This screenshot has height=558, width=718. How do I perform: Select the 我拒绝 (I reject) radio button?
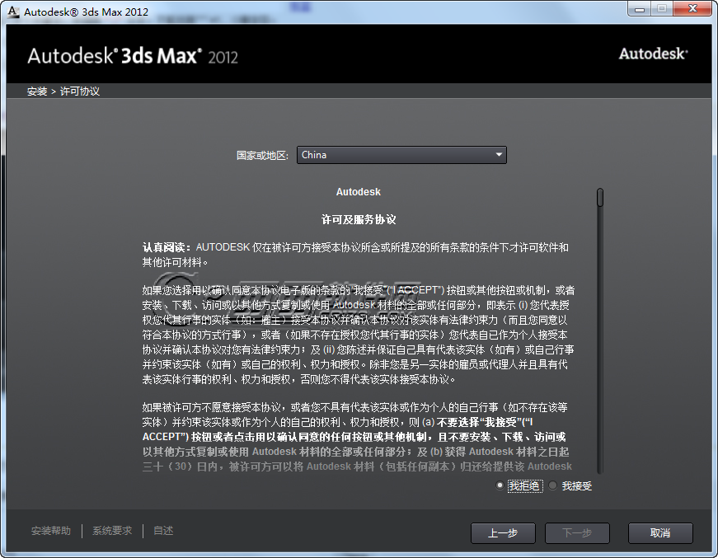(x=500, y=485)
